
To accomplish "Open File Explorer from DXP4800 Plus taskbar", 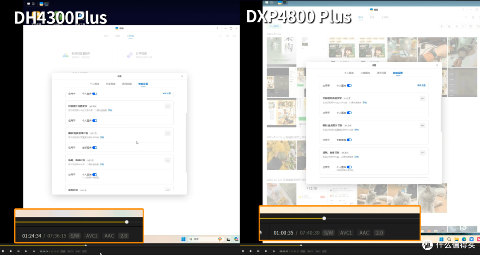I will [x=456, y=239].
